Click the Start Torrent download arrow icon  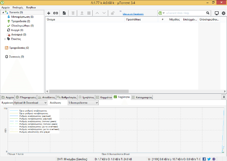click(x=82, y=13)
